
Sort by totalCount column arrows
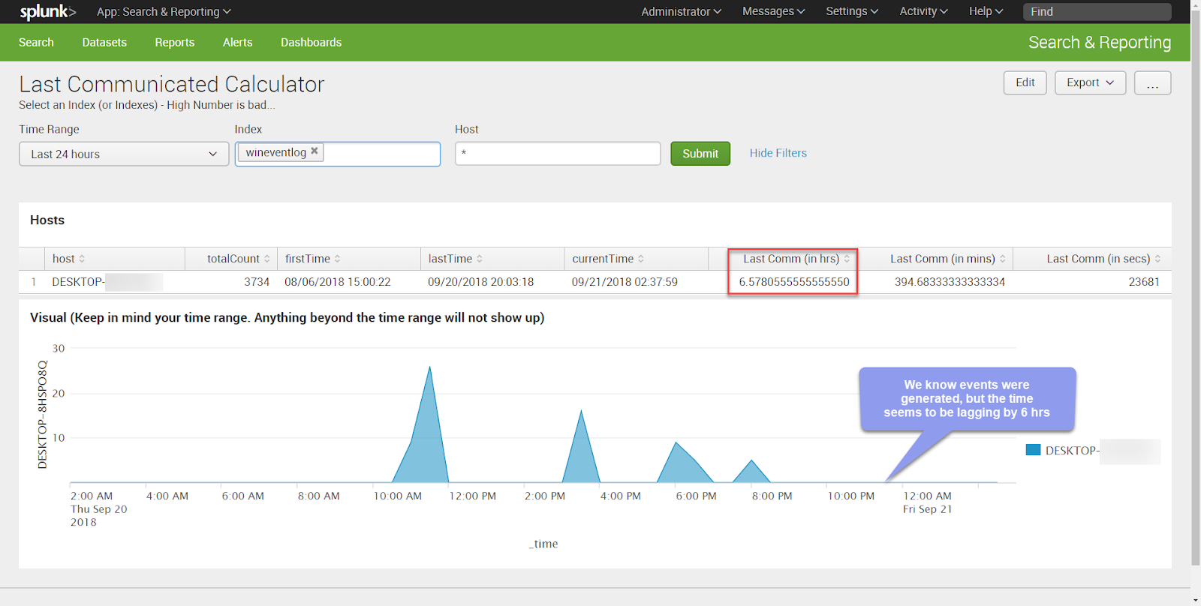click(x=266, y=259)
